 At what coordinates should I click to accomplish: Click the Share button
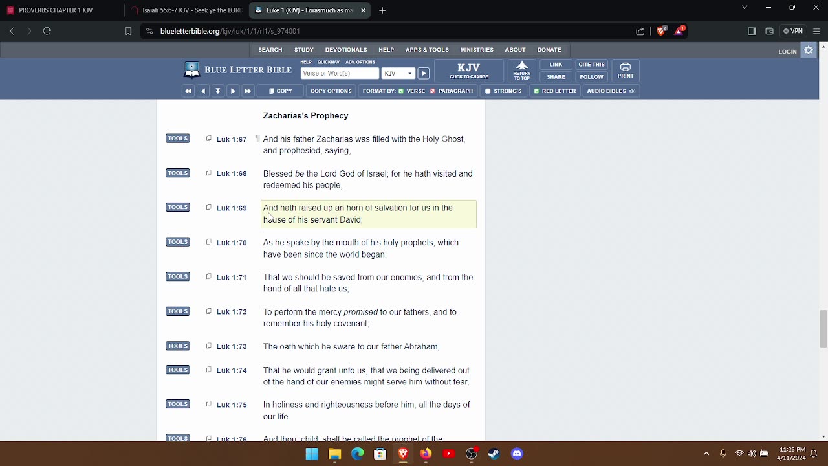[x=556, y=77]
